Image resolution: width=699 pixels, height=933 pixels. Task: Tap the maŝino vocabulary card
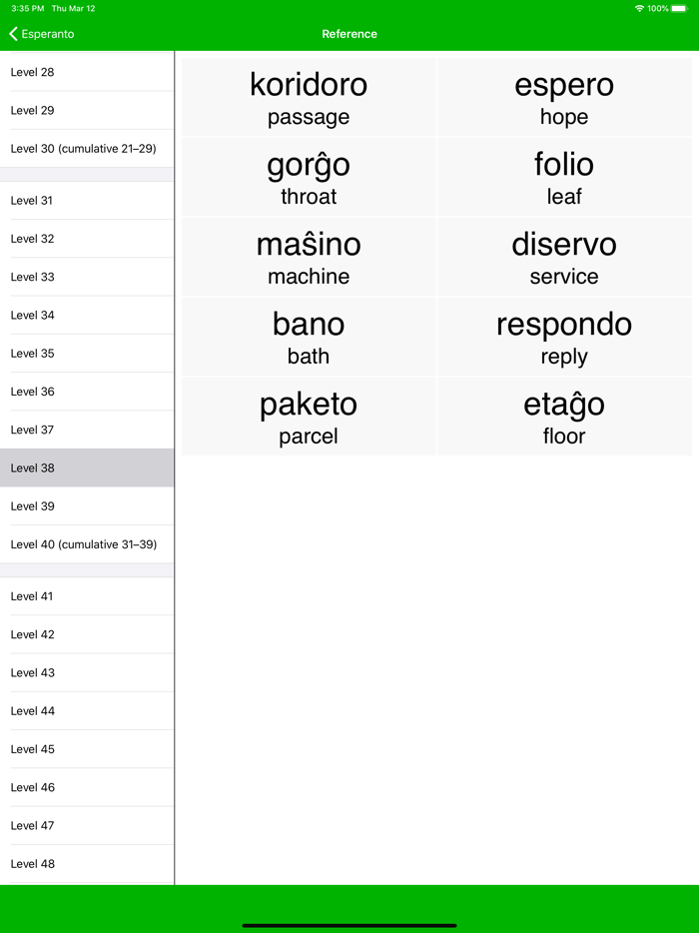308,256
